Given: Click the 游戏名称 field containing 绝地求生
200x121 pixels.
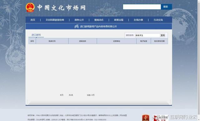Looking at the screenshot, I should coord(147,35).
